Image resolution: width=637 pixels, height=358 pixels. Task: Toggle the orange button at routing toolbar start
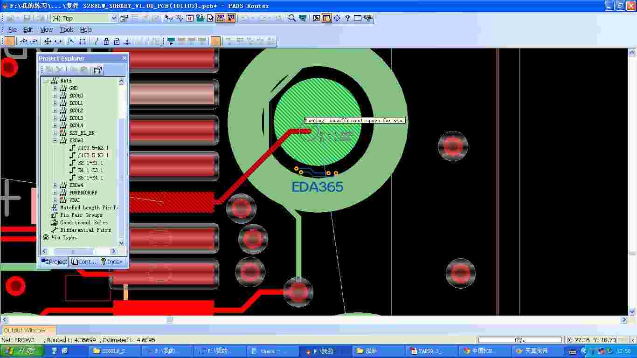tap(9, 41)
